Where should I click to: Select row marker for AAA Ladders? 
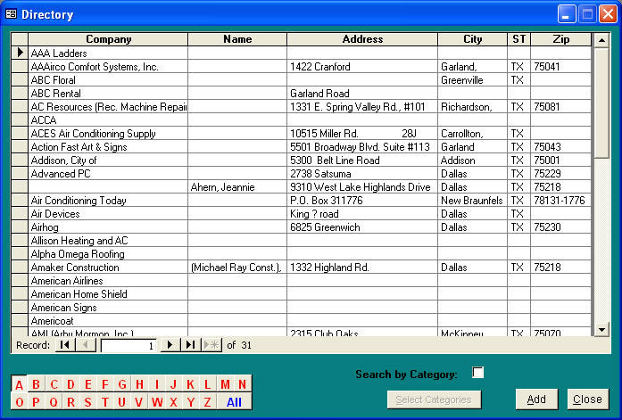pyautogui.click(x=20, y=54)
